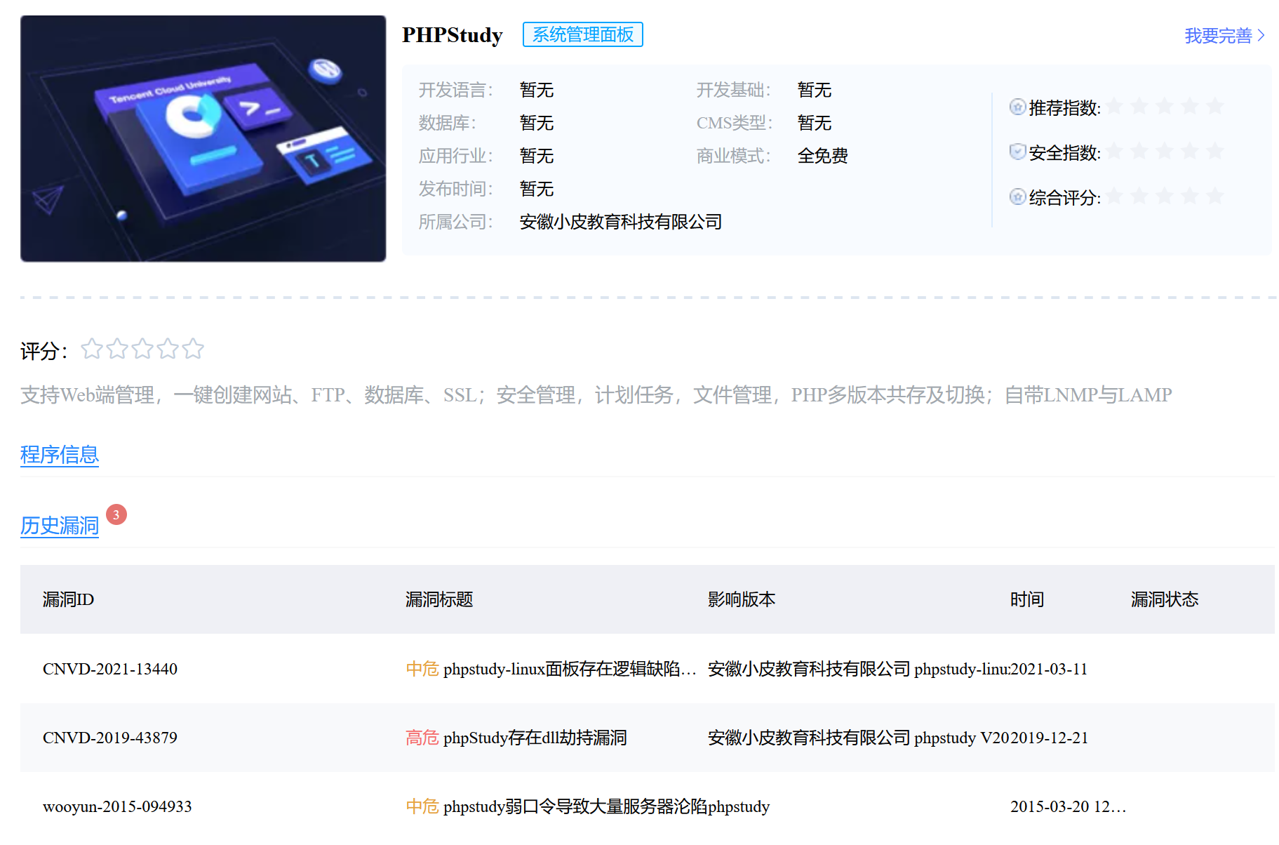
Task: Click the fifth star of 综合评分
Action: (x=1215, y=196)
